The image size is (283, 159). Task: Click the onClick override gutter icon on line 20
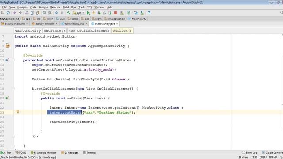pyautogui.click(x=7, y=98)
